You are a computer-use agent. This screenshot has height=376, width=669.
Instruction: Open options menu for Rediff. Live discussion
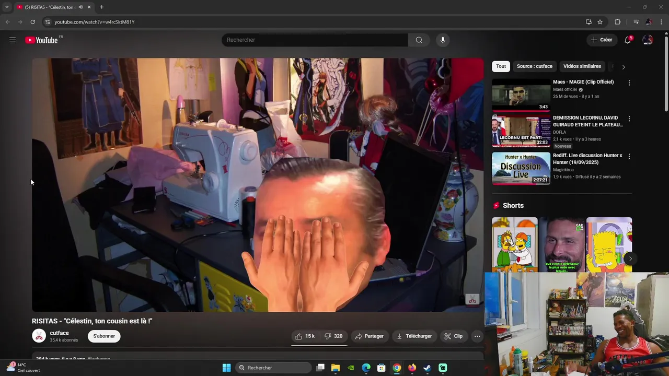coord(629,156)
